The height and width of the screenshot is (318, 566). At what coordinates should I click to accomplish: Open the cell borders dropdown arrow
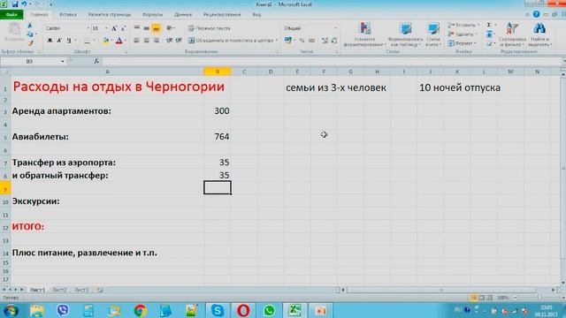(94, 41)
